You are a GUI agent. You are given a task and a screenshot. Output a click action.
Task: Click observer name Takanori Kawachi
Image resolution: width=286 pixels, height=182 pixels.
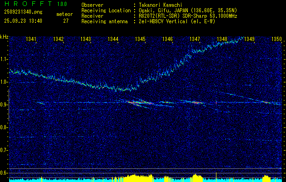[161, 5]
